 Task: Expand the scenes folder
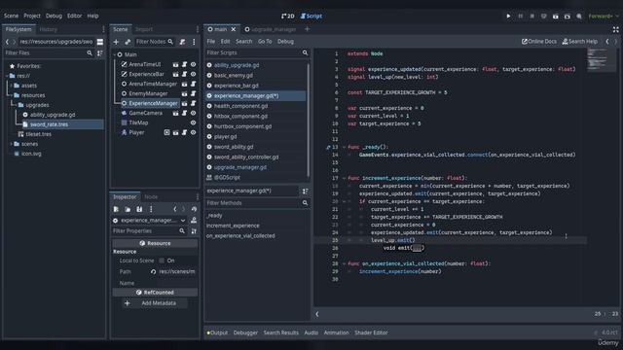(11, 144)
